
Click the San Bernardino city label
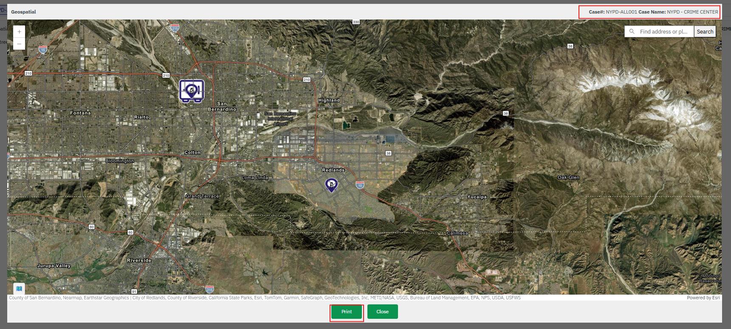coord(222,107)
